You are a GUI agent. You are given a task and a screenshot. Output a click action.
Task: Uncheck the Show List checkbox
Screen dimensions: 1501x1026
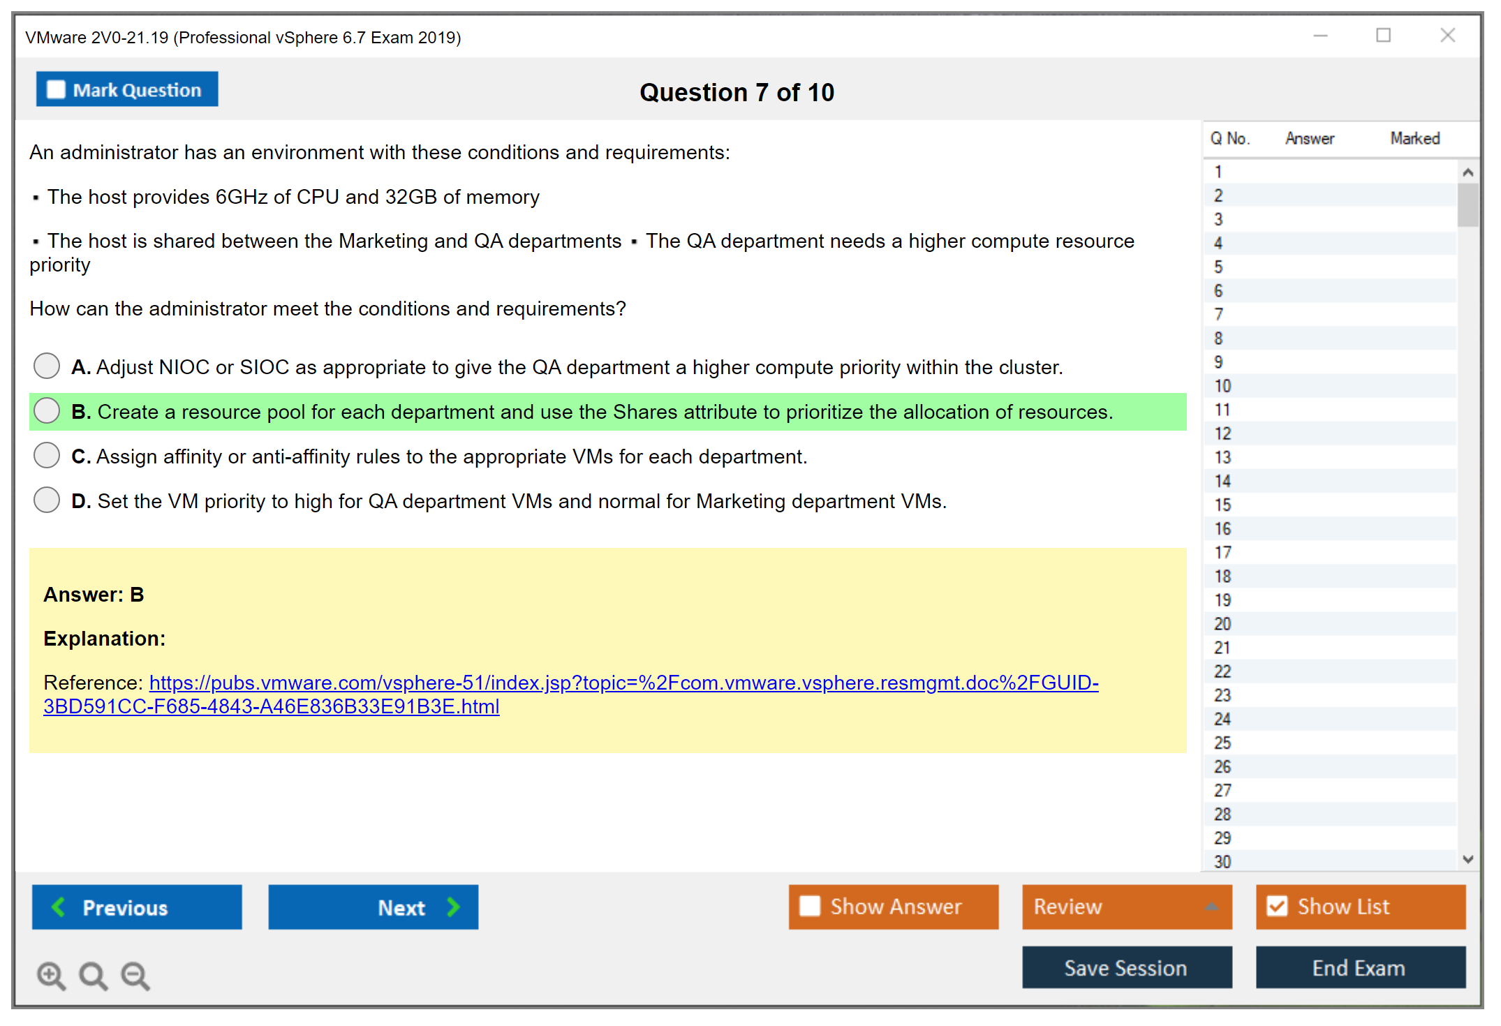click(x=1277, y=906)
